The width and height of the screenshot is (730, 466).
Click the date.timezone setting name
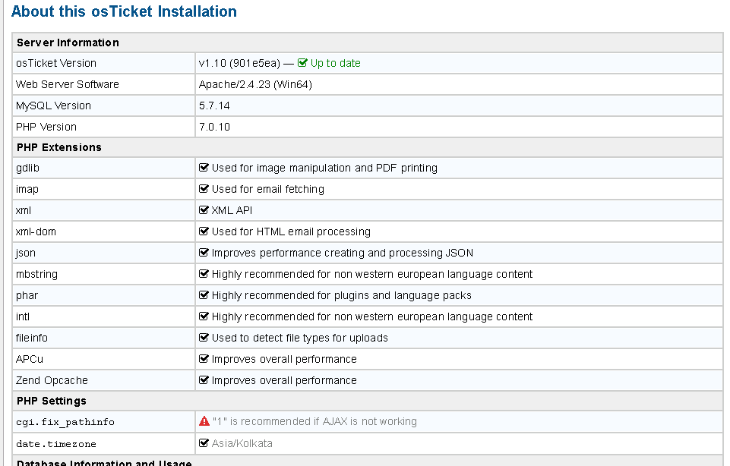pyautogui.click(x=56, y=444)
